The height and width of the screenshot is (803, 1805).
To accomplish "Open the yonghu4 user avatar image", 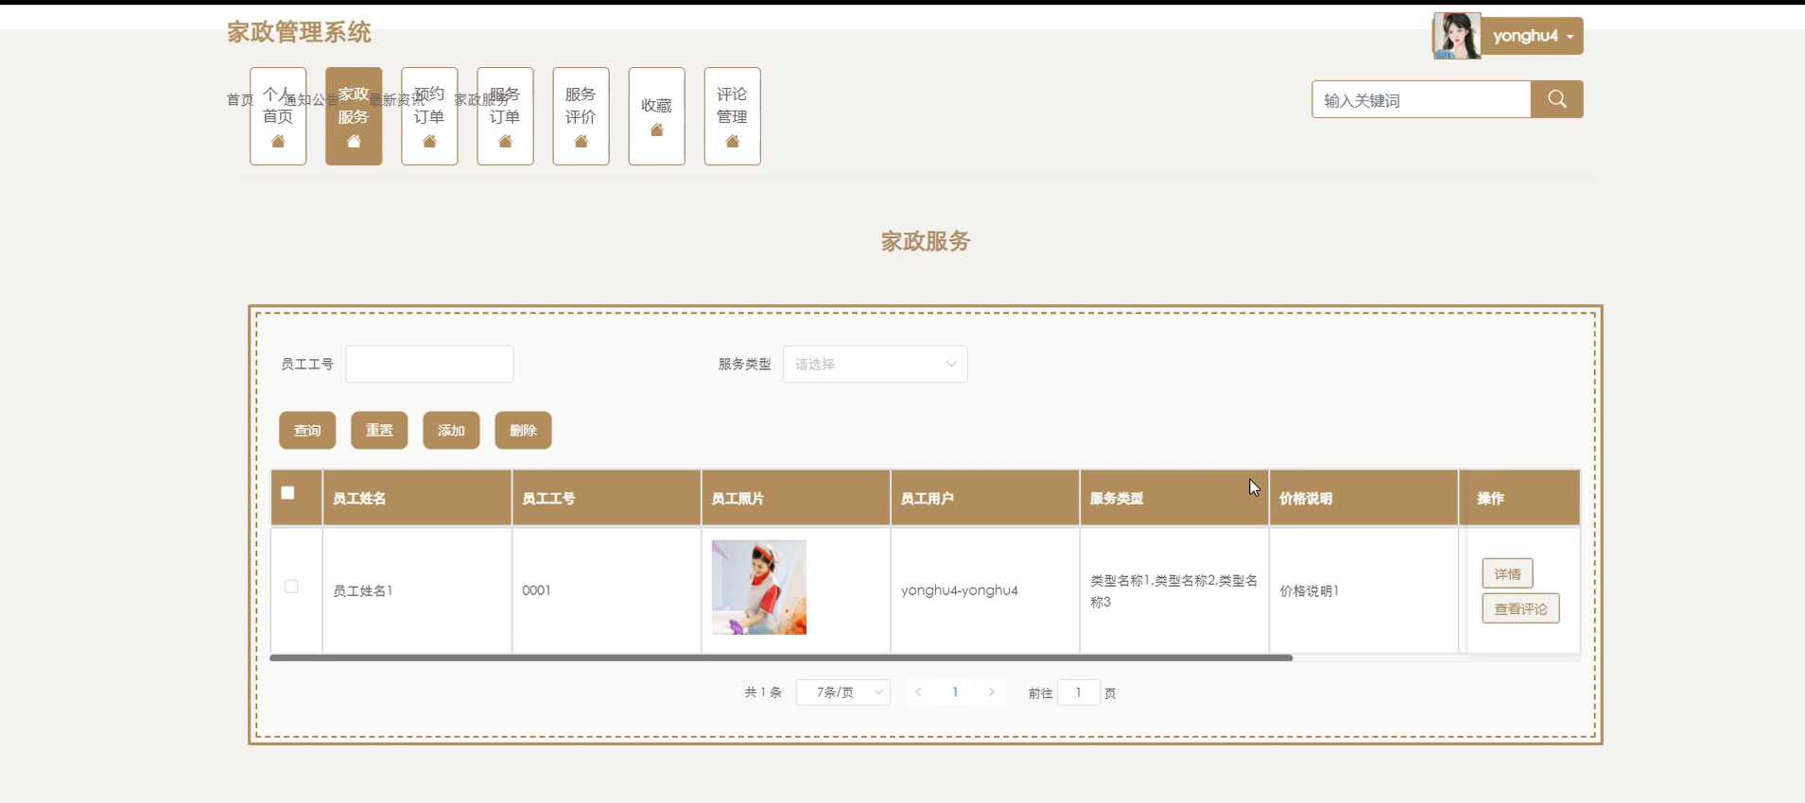I will pyautogui.click(x=1457, y=36).
